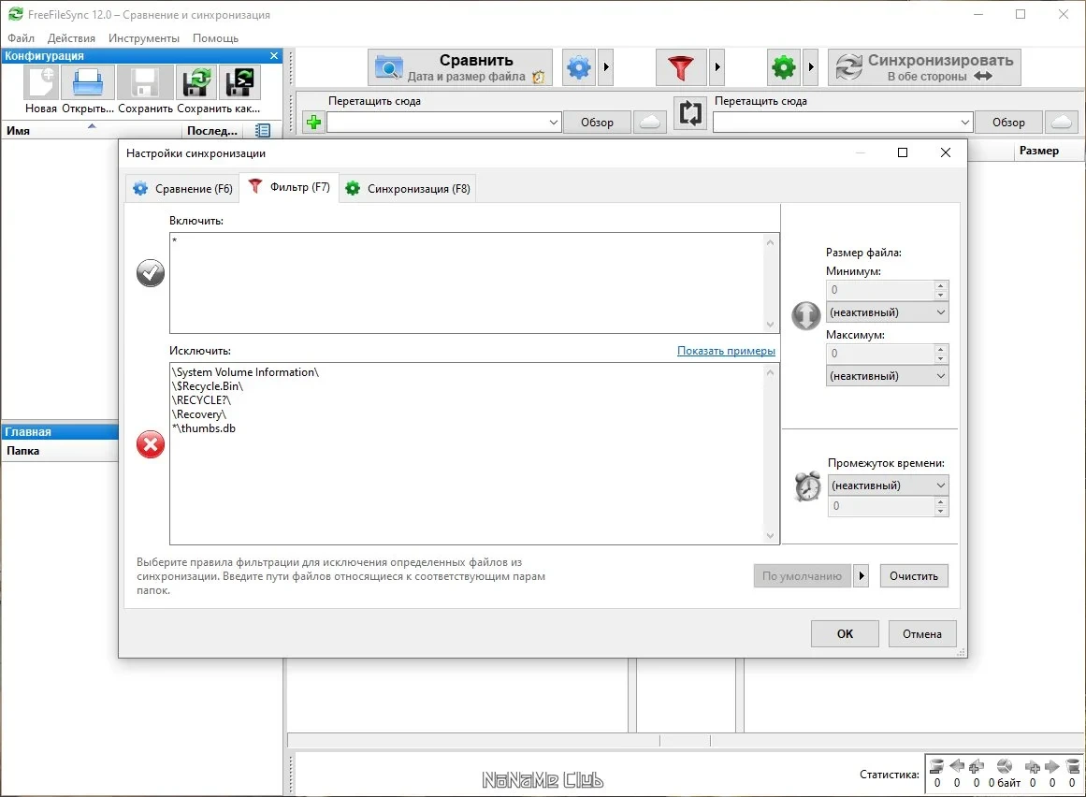The image size is (1086, 797).
Task: Increase minimum file size with spinner up
Action: tap(940, 285)
